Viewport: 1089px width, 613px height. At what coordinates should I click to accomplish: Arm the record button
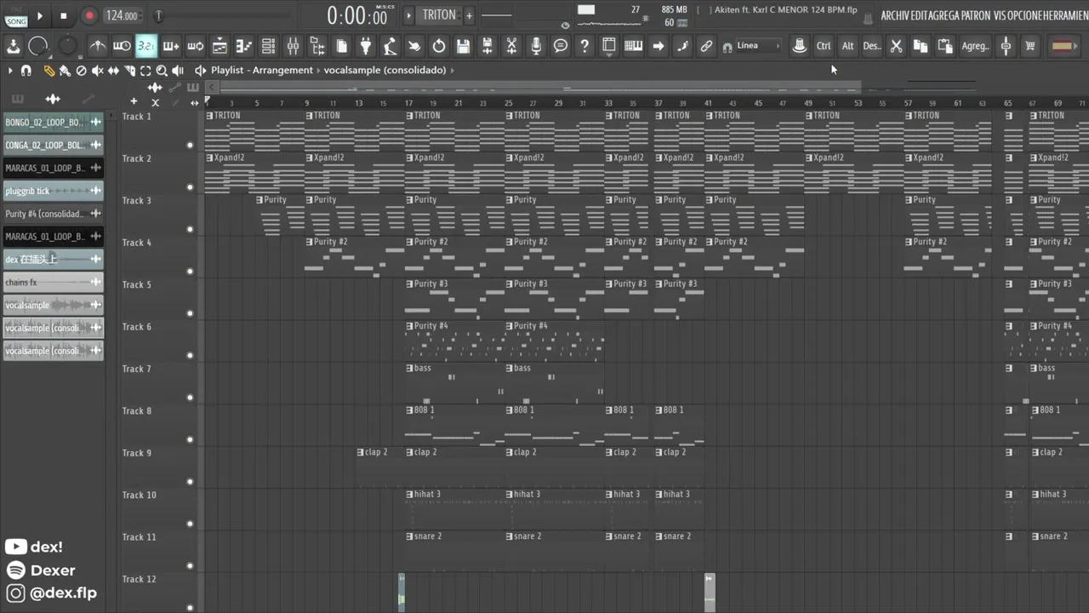pos(89,15)
